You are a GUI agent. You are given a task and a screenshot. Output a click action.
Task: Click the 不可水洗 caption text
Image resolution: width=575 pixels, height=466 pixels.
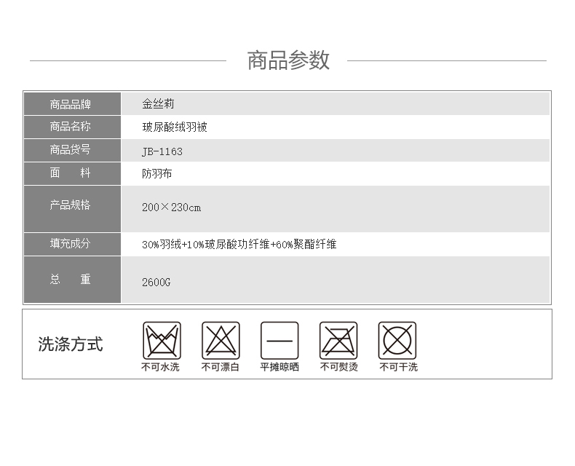160,367
